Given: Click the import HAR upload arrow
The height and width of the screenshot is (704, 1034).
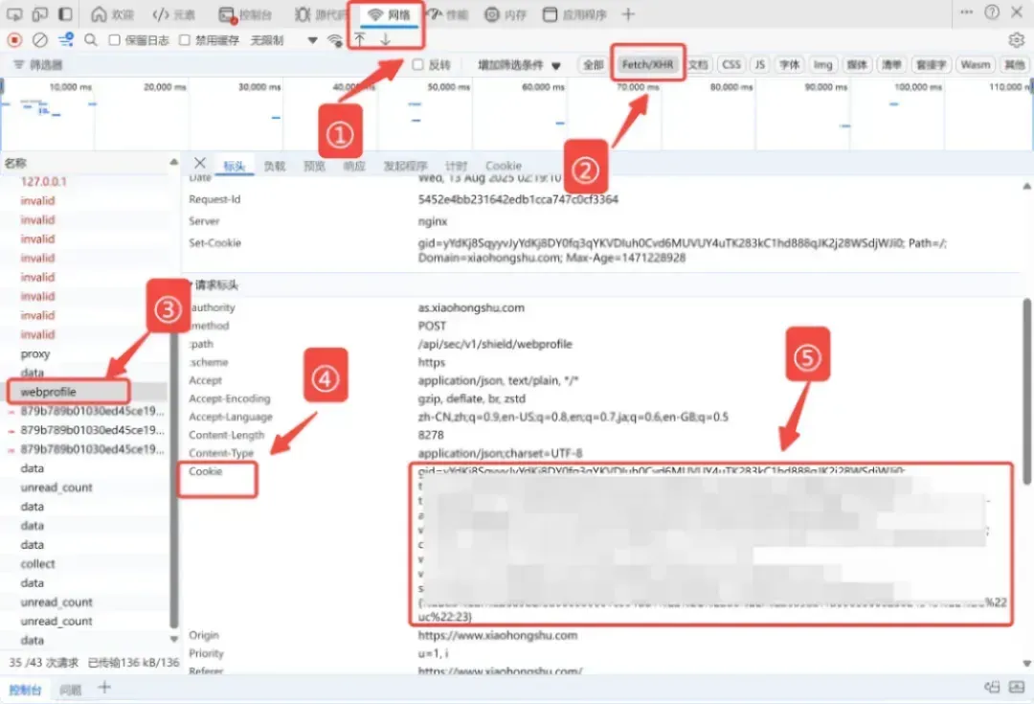Looking at the screenshot, I should (x=360, y=39).
